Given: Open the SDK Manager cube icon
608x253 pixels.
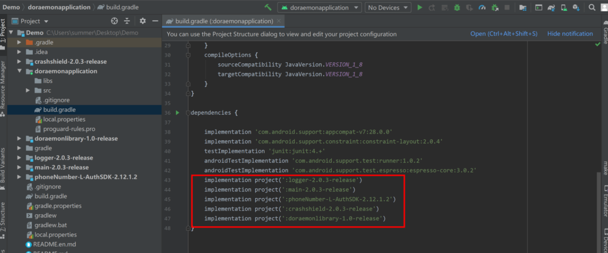Looking at the screenshot, I should click(576, 7).
